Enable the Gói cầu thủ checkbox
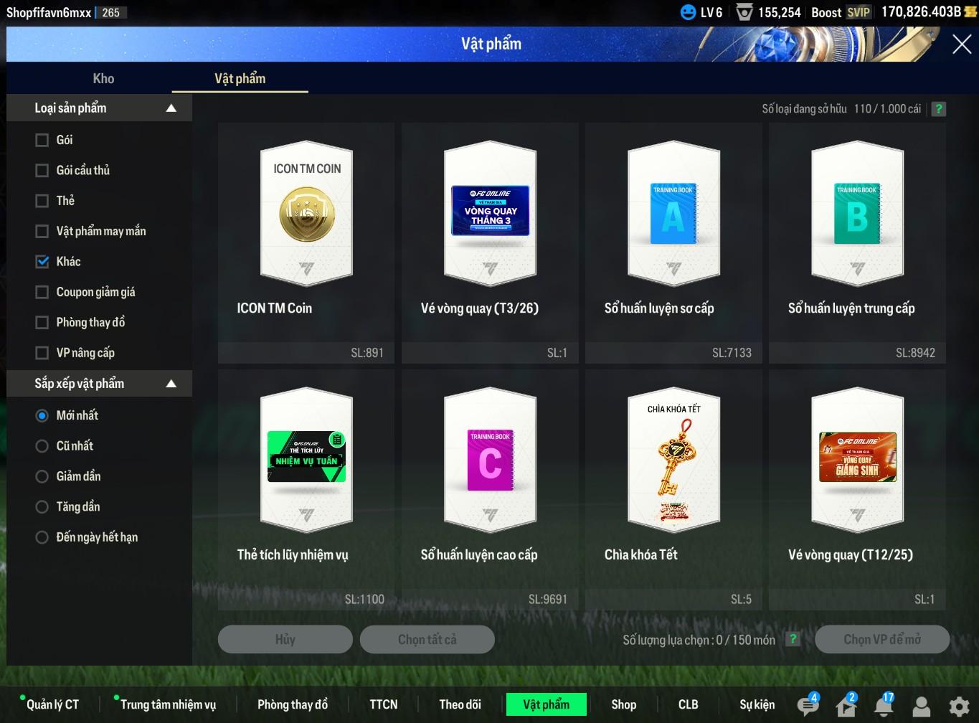979x723 pixels. point(42,171)
